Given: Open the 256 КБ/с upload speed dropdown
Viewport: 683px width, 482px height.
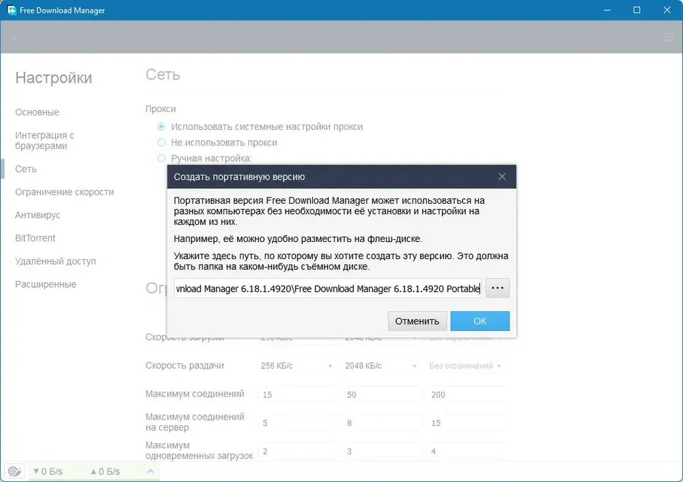Looking at the screenshot, I should point(296,366).
